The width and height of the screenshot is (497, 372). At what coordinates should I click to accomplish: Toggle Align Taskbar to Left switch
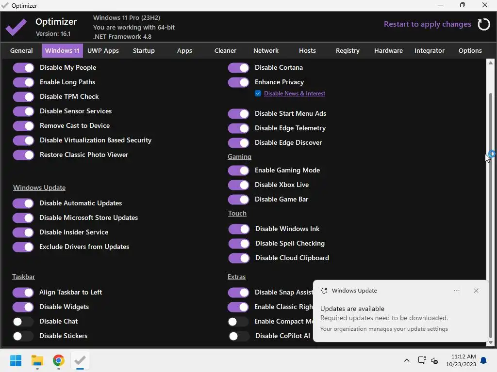pos(23,293)
